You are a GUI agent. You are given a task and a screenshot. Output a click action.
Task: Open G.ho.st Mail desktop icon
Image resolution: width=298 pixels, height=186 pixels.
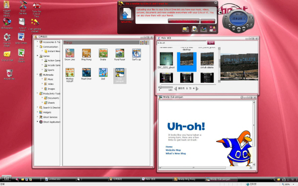coord(7,54)
